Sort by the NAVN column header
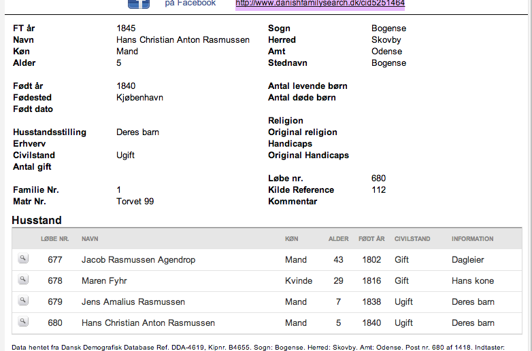Image resolution: width=532 pixels, height=351 pixels. [90, 238]
